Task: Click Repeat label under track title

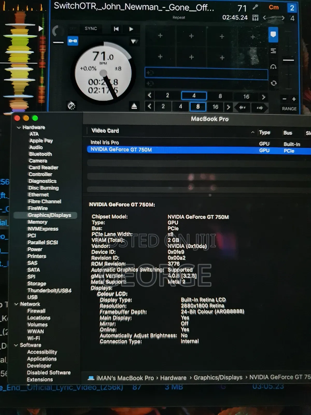Action: (179, 17)
